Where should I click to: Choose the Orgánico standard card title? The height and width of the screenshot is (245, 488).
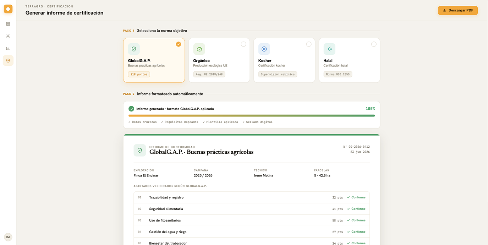tap(201, 61)
